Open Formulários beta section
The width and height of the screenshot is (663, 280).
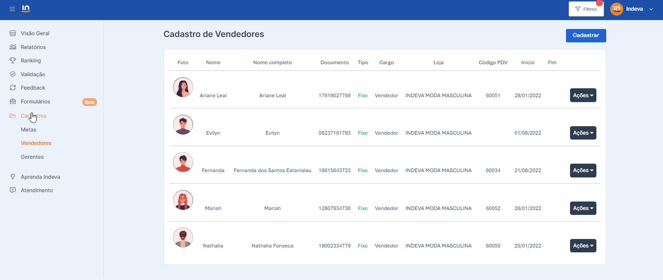(35, 102)
